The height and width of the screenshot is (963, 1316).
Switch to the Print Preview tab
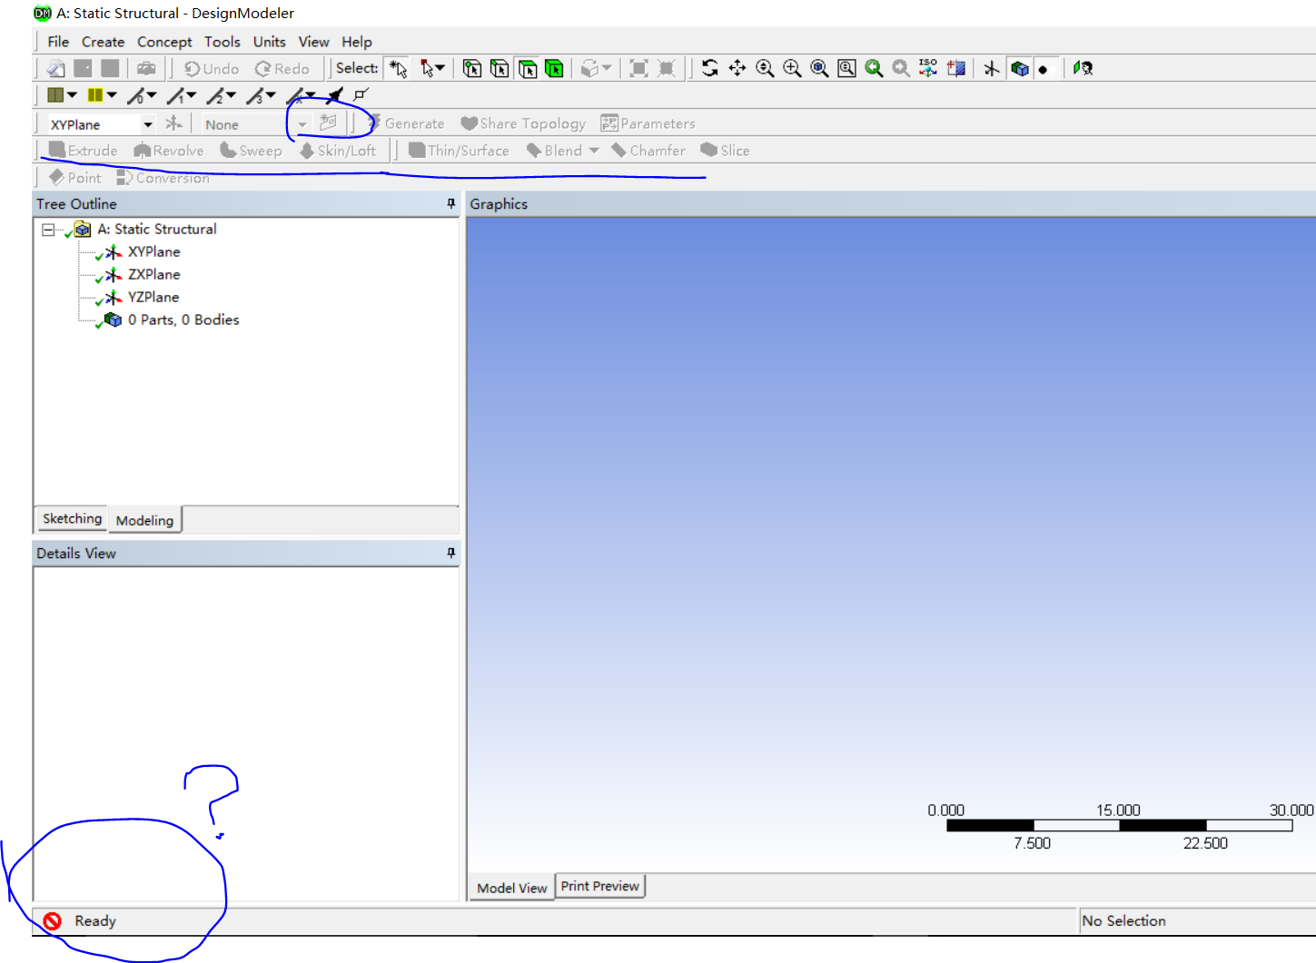coord(599,886)
